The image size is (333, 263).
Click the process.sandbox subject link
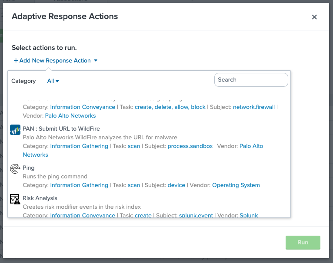(190, 146)
